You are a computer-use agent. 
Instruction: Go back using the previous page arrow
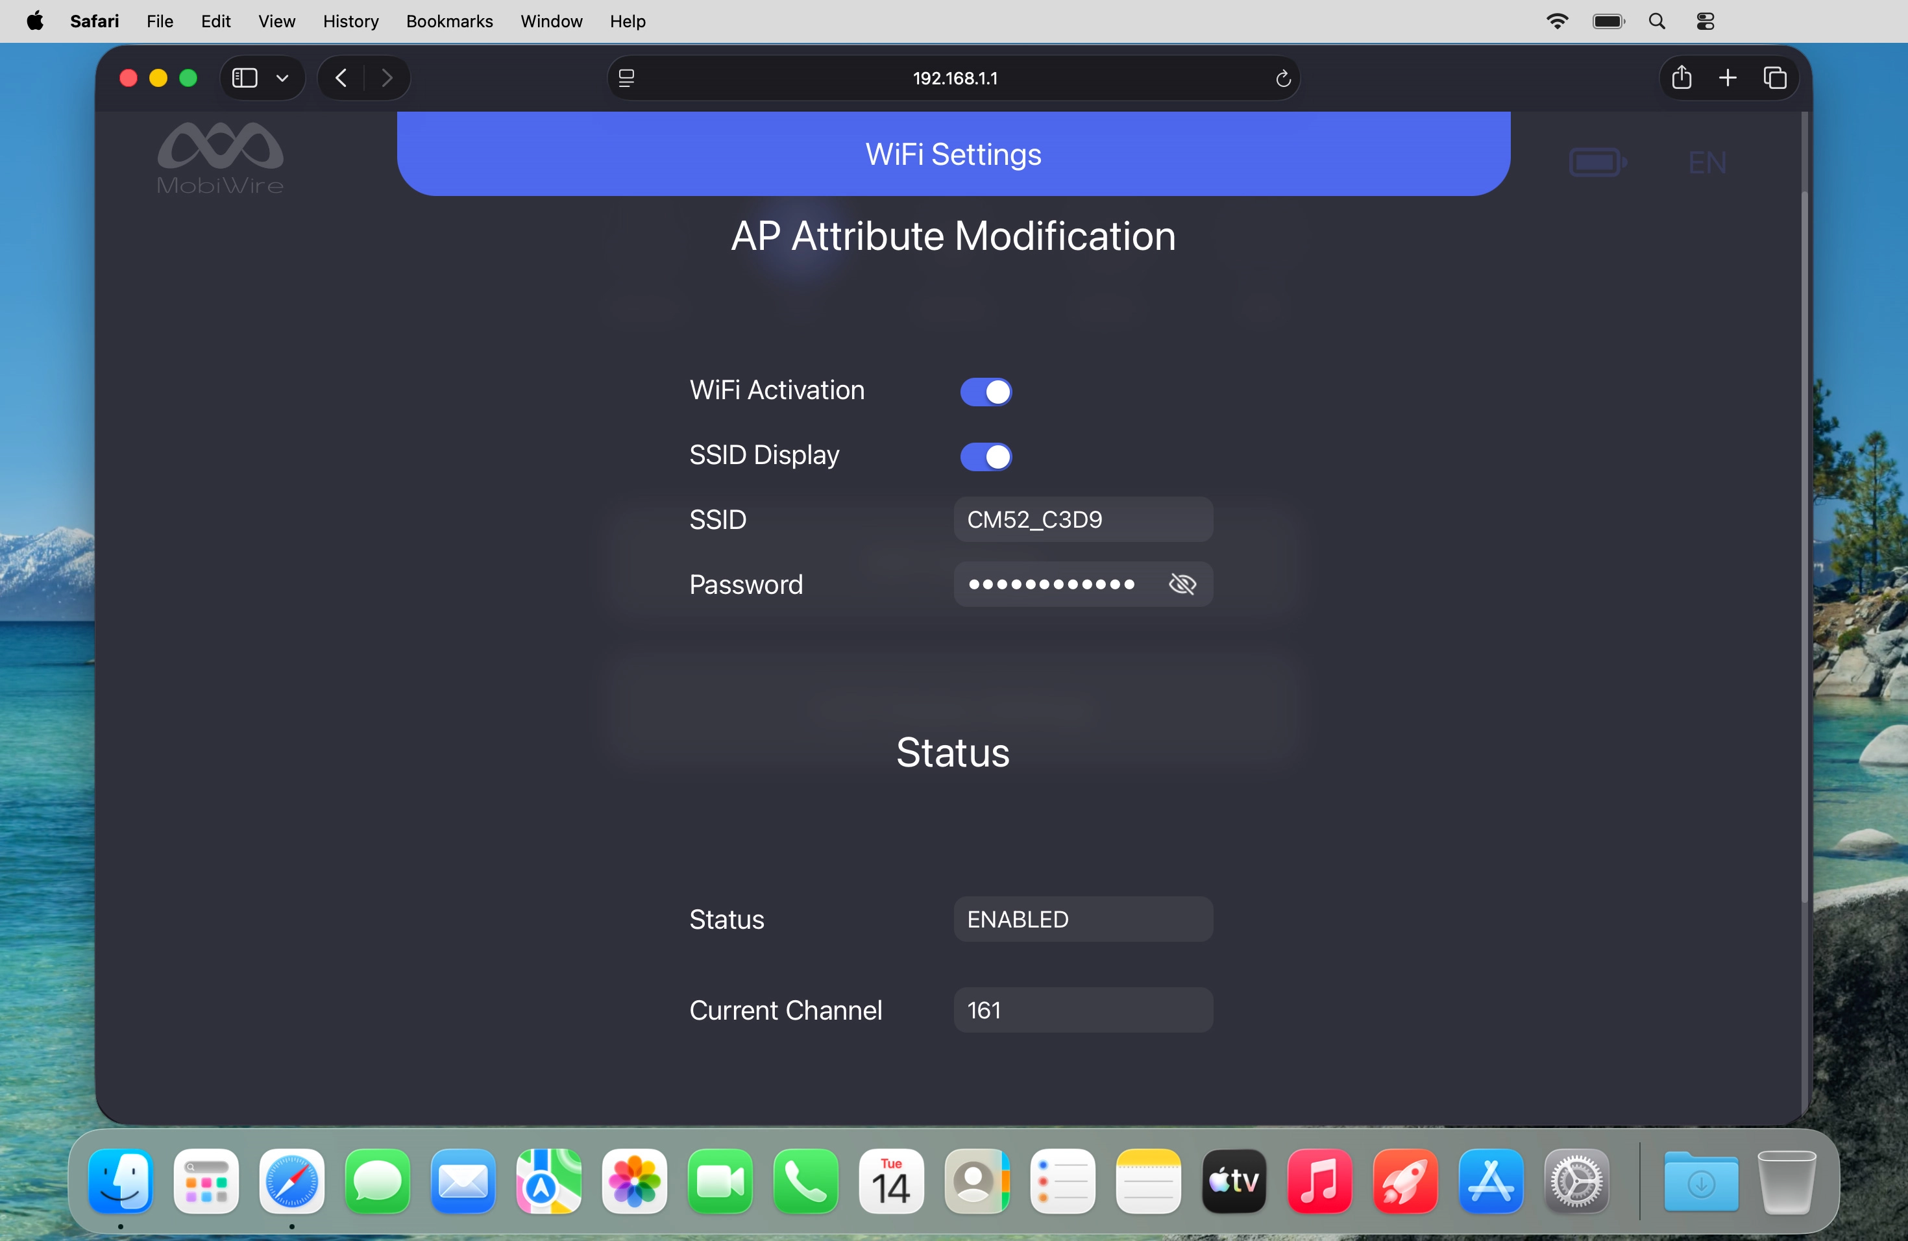(x=339, y=77)
